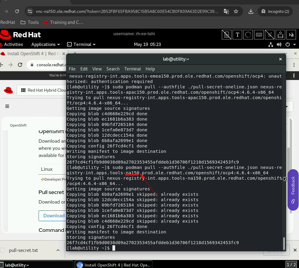Click the disabled clipboard icon in VNC toolbar
The width and height of the screenshot is (299, 268).
(x=227, y=35)
